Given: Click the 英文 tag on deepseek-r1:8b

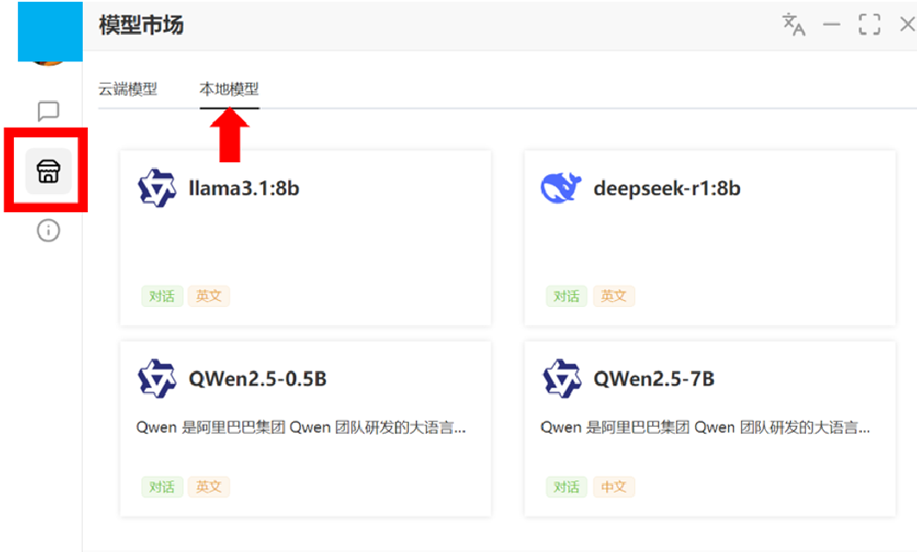Looking at the screenshot, I should pos(613,296).
